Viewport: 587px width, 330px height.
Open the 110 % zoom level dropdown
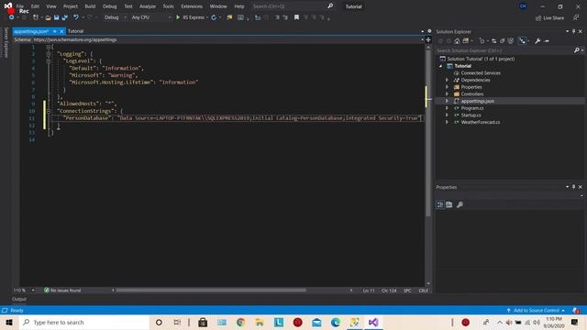pyautogui.click(x=33, y=291)
